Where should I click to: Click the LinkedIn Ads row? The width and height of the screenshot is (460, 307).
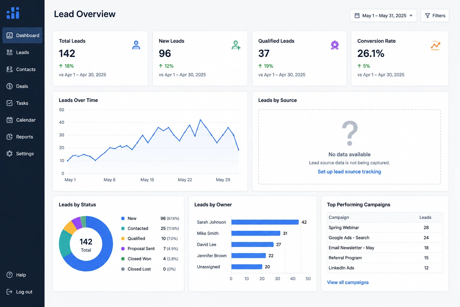[x=385, y=268]
